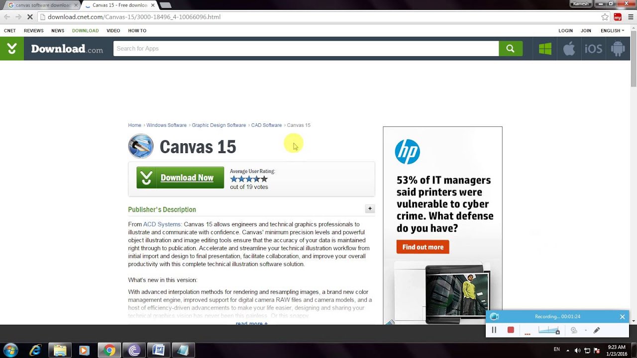Click the Download.com logo arrow icon
637x358 pixels.
[12, 48]
